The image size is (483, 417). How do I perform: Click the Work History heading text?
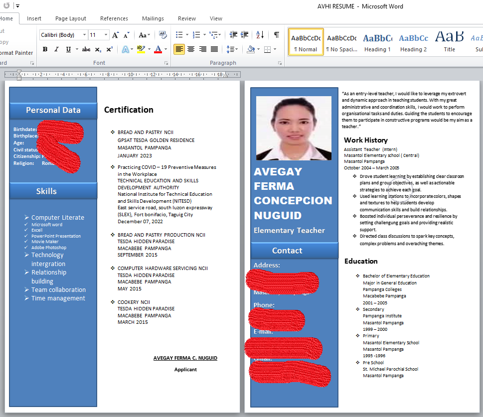tap(366, 140)
